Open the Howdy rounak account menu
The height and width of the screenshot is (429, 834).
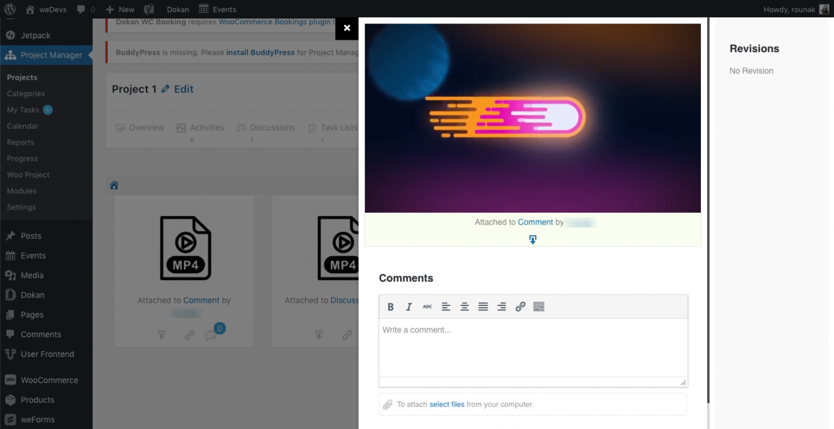coord(796,9)
